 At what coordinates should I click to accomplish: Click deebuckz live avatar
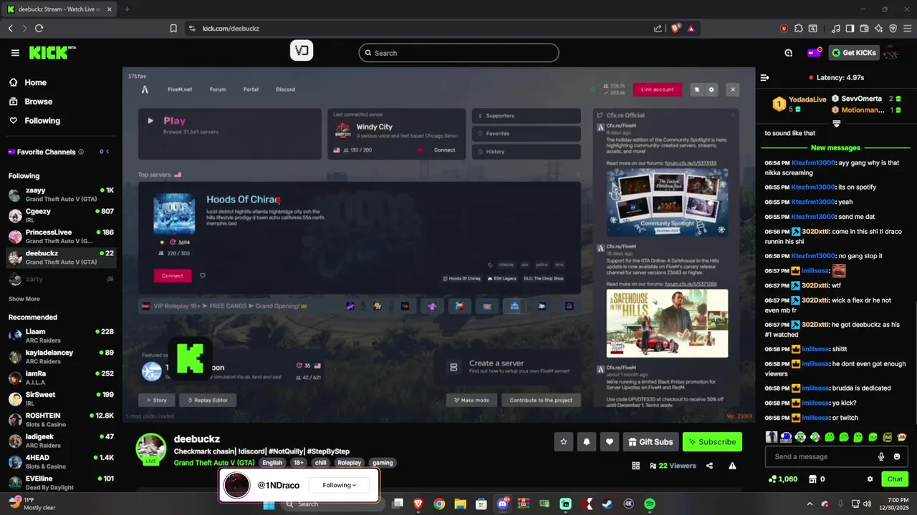[x=151, y=448]
